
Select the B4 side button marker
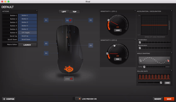46,53
